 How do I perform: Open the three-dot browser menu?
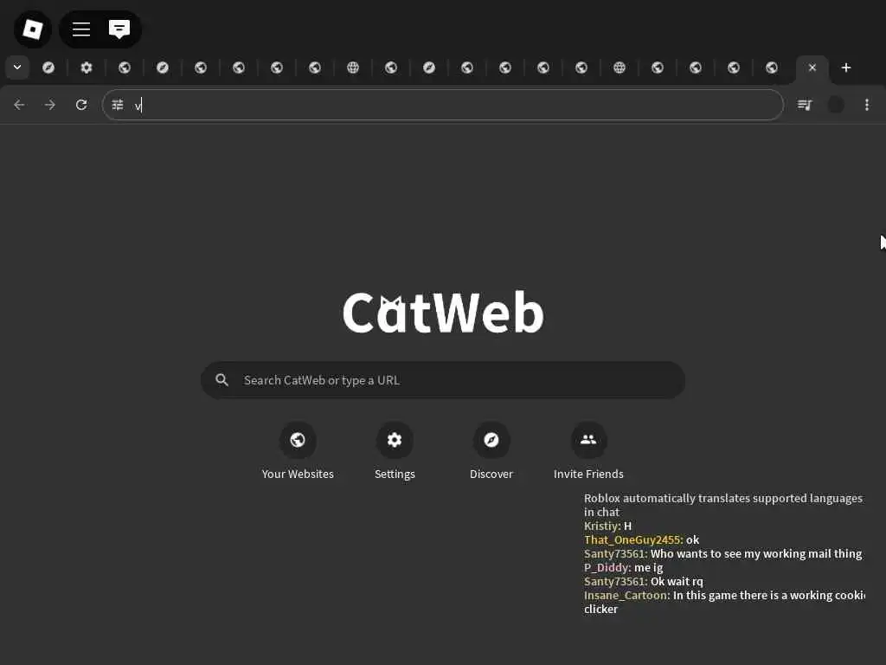click(x=867, y=105)
